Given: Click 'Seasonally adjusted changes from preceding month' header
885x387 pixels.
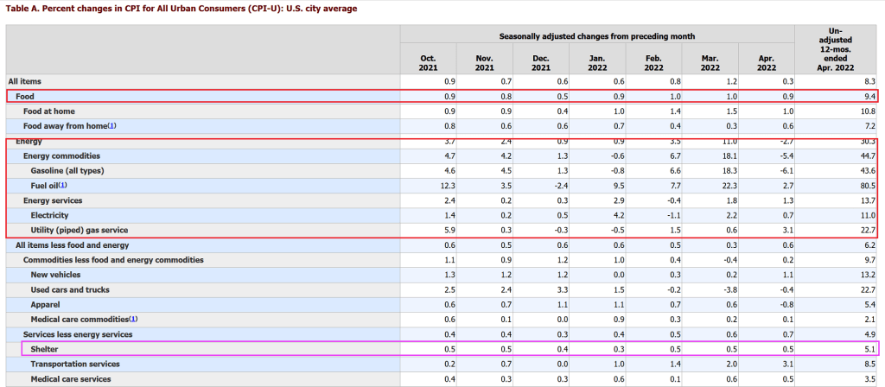Looking at the screenshot, I should [x=596, y=36].
